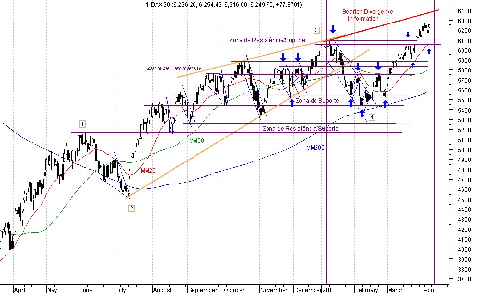
Task: Click the "May" label on time axis
Action: click(x=52, y=290)
